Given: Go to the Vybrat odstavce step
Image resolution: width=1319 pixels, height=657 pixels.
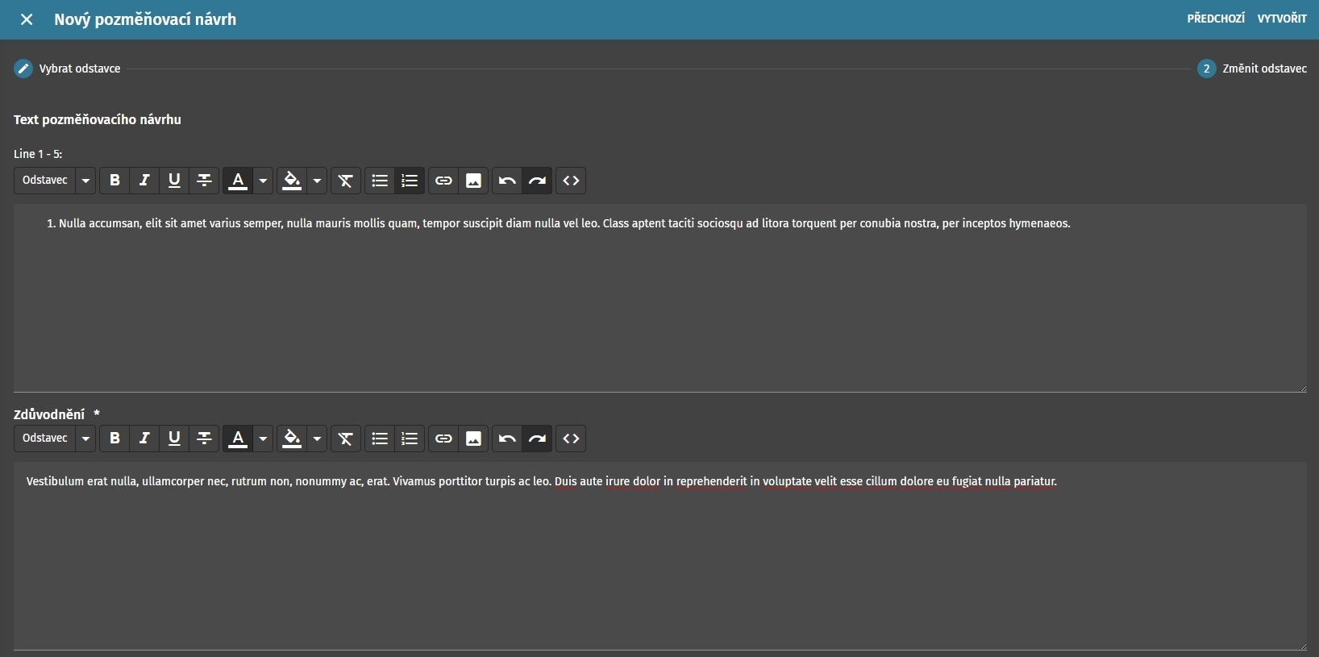Looking at the screenshot, I should pos(68,69).
